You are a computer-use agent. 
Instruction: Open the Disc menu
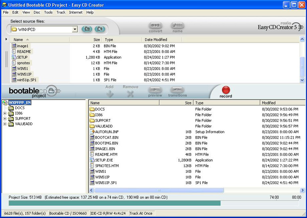(x=37, y=12)
